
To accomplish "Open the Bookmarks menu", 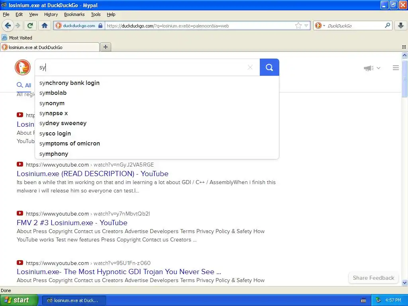I will coord(74,14).
